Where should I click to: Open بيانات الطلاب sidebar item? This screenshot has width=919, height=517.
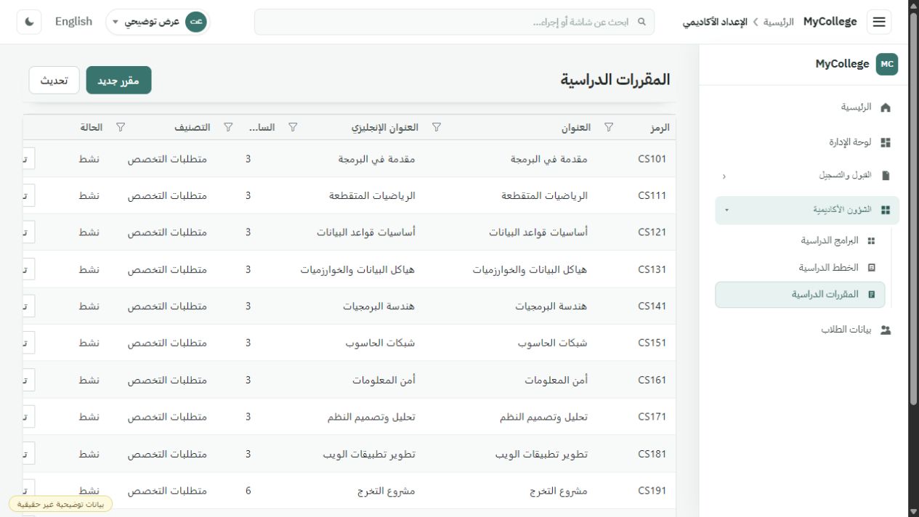pos(806,330)
